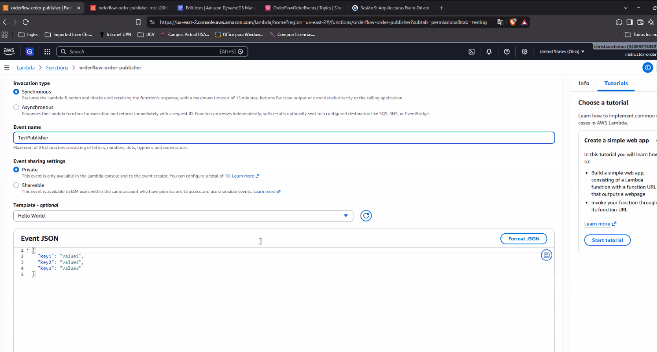
Task: Open Learn more link for shareable events
Action: coord(267,192)
